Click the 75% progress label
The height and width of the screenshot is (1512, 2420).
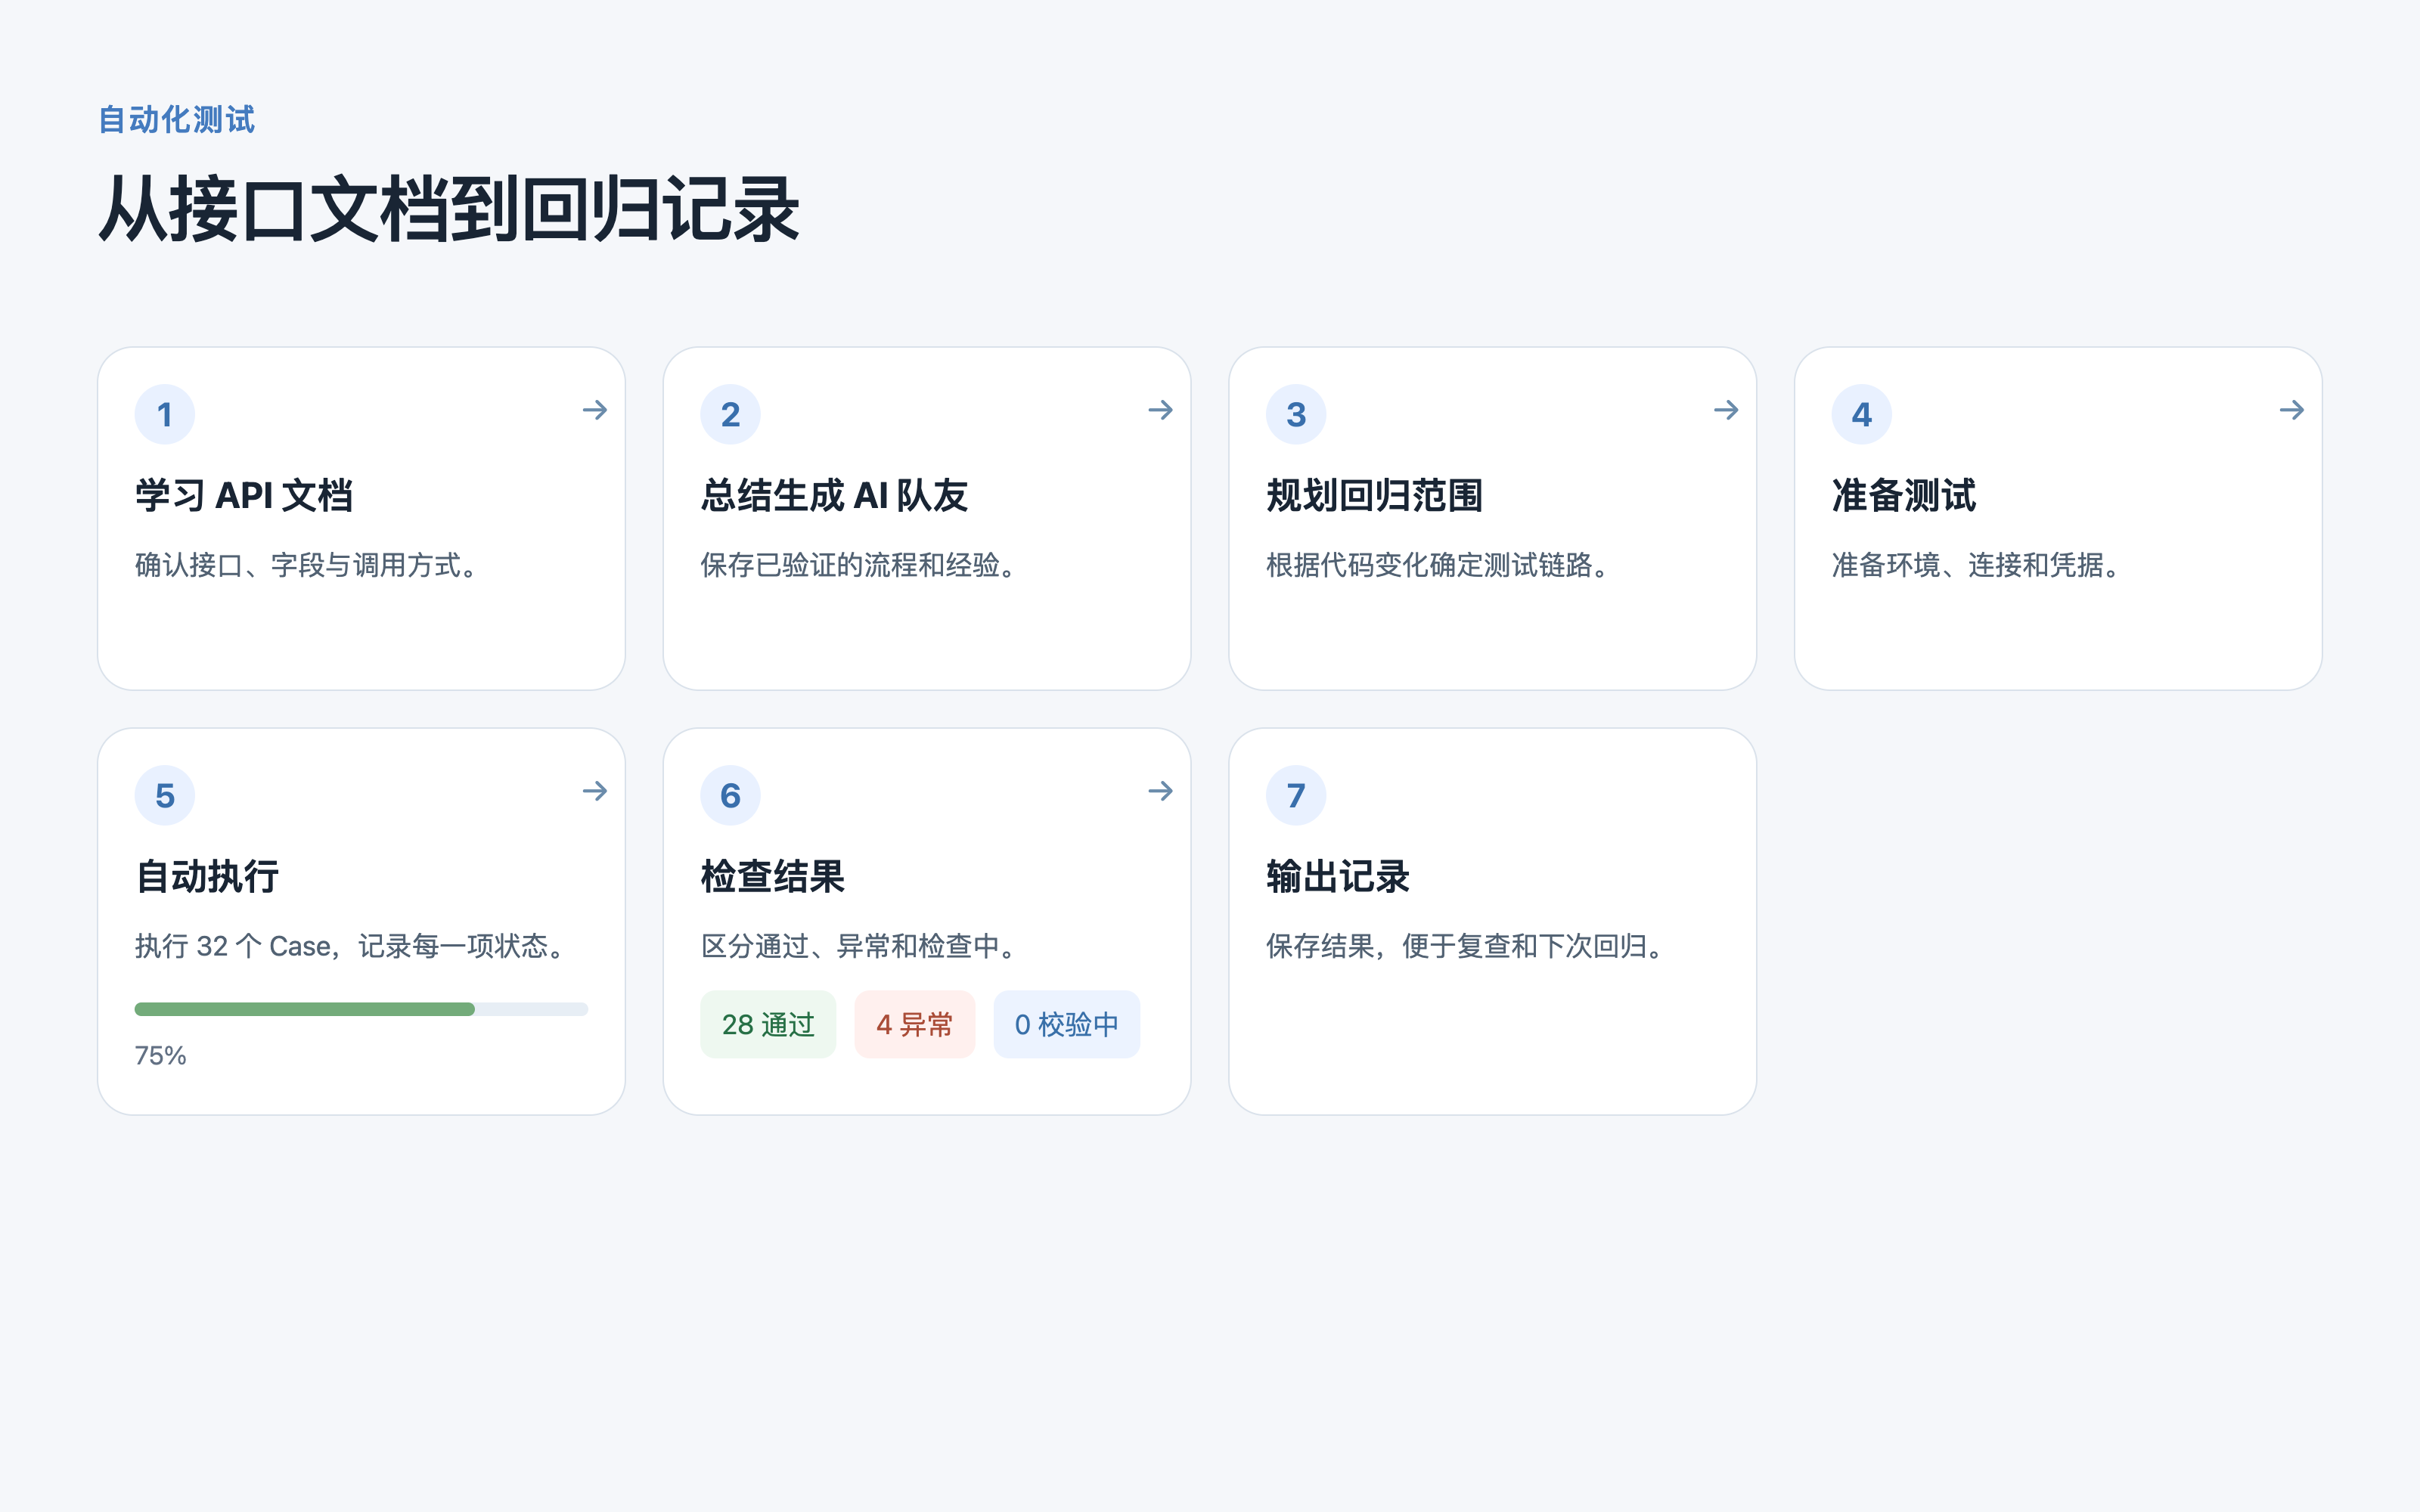(x=161, y=1055)
